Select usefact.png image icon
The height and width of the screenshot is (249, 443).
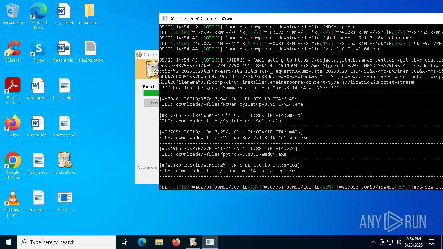pyautogui.click(x=64, y=127)
